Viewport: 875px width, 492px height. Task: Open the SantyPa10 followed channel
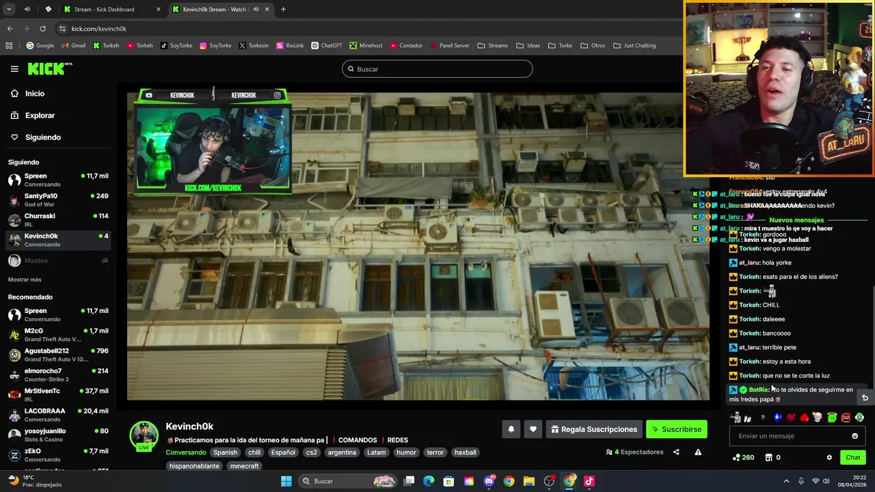click(x=58, y=200)
